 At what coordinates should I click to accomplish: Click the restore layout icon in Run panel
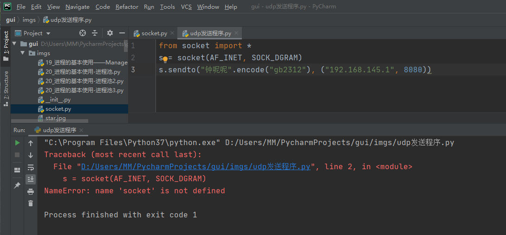[18, 170]
